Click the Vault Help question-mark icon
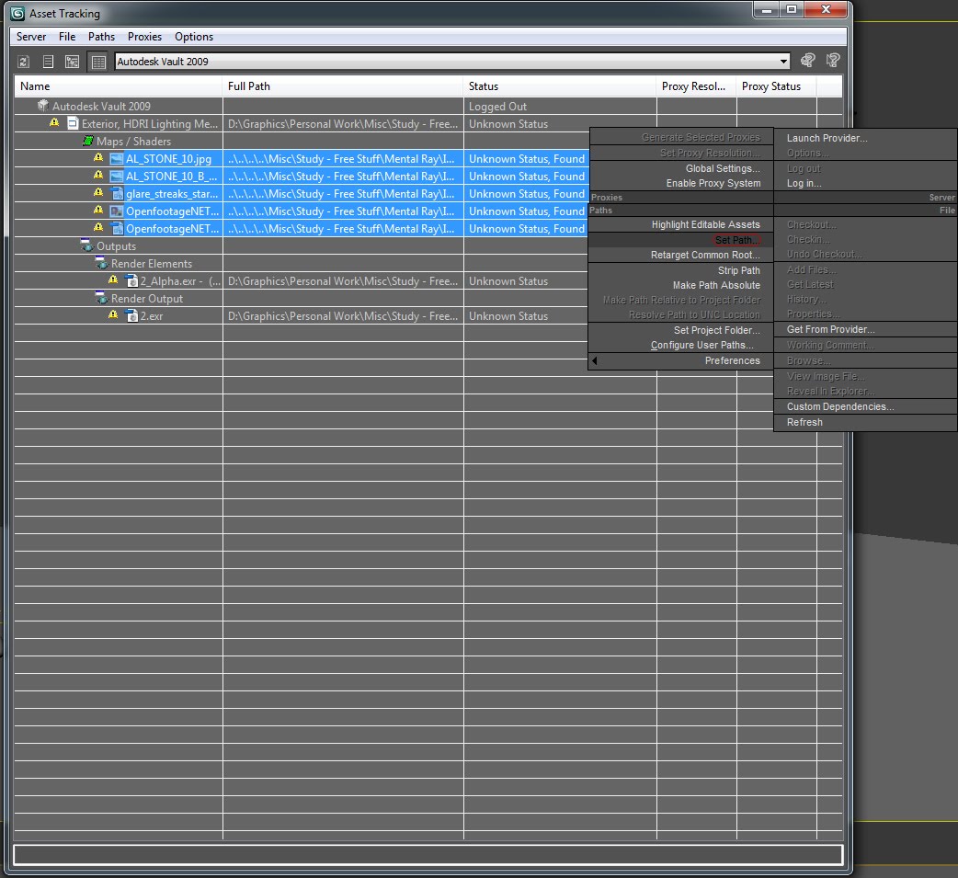 point(808,60)
